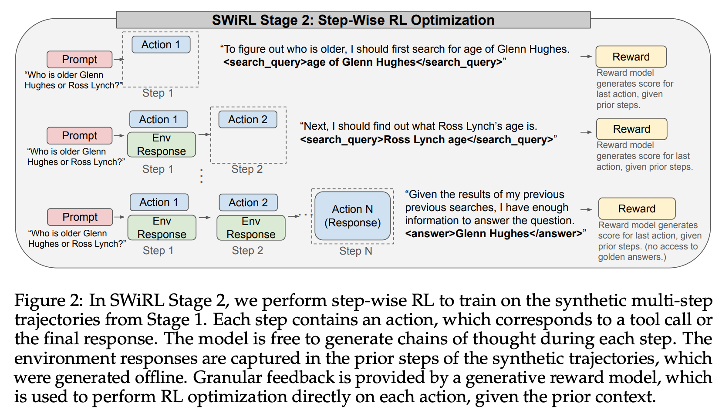Select the Action 2 box in the bottom row

point(248,202)
